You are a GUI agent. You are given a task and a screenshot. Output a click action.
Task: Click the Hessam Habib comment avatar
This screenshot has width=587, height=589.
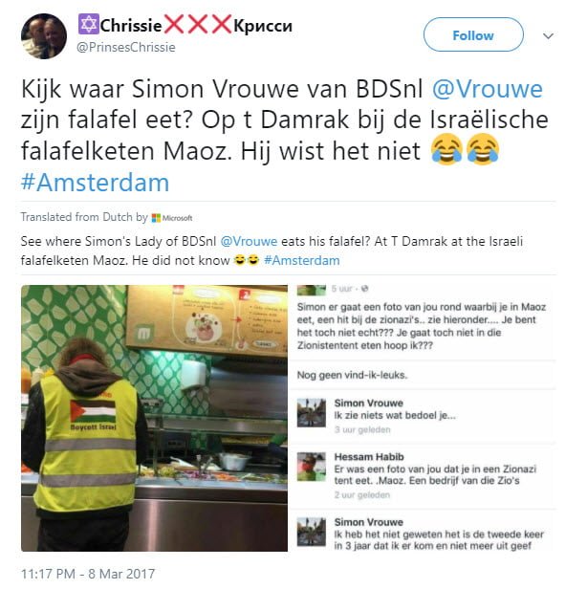pos(312,467)
